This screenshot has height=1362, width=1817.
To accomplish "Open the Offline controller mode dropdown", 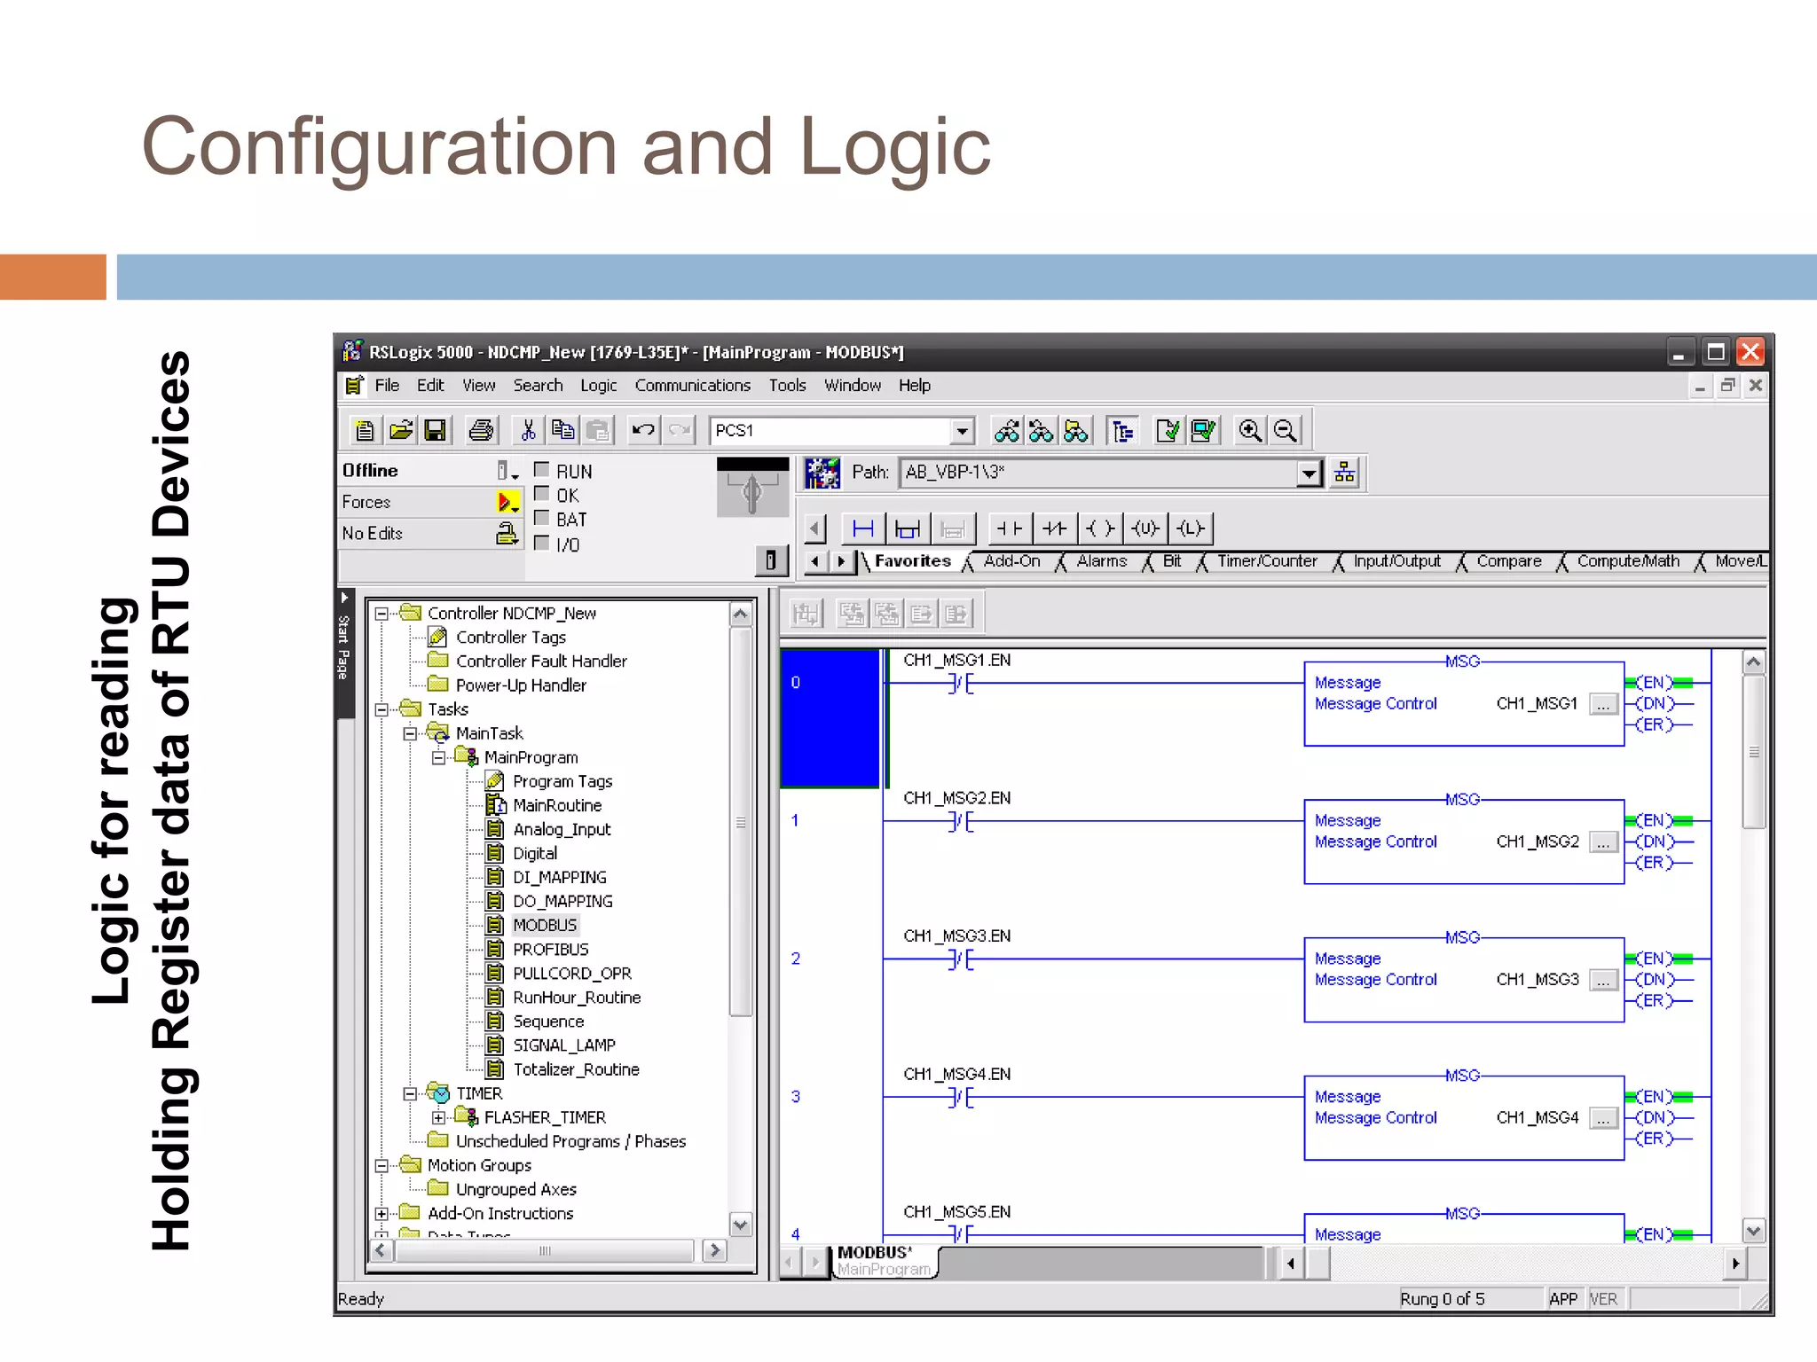I will click(507, 471).
